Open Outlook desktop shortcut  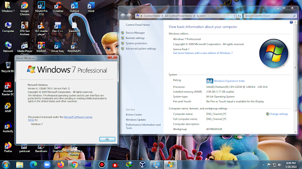[75, 7]
